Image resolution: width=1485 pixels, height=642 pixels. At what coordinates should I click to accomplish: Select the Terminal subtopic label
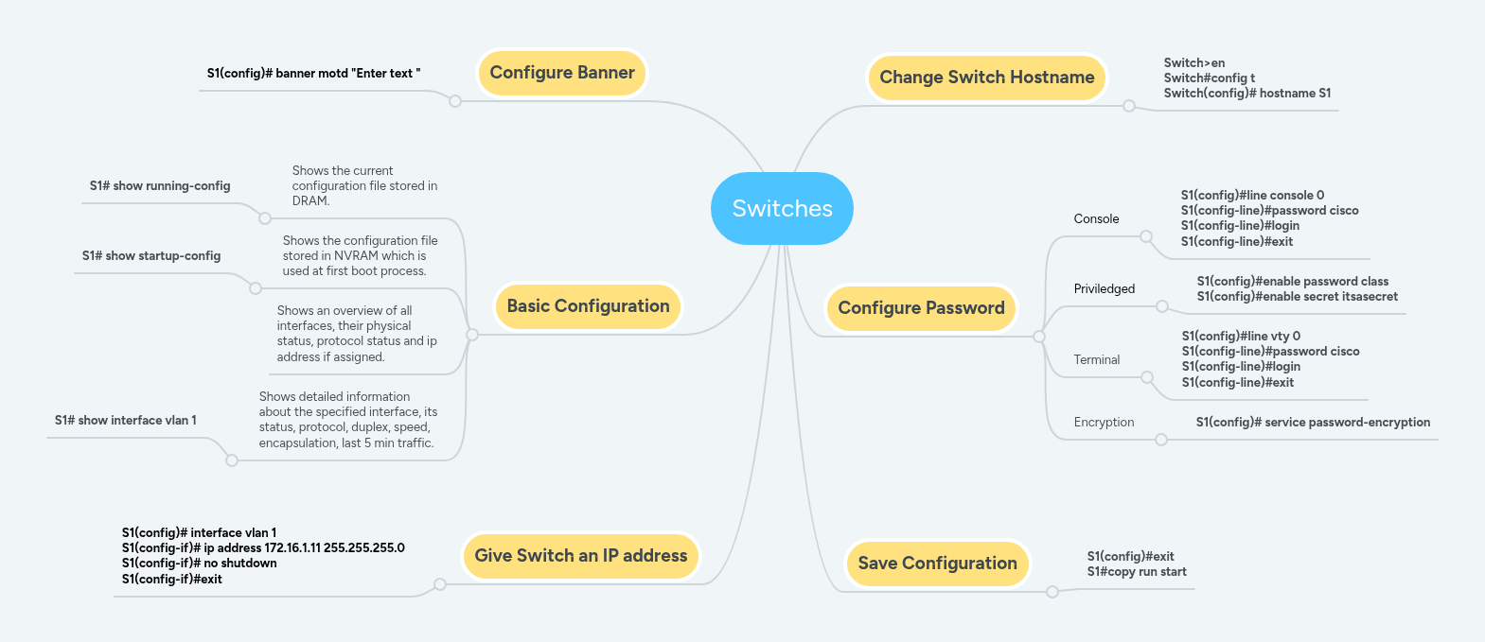[1096, 360]
